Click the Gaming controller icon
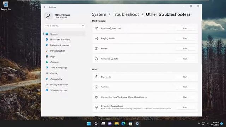 point(47,73)
